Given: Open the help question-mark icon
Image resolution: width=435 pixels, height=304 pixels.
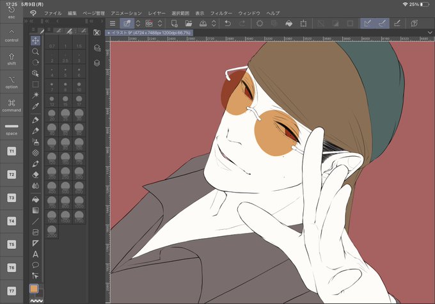Looking at the screenshot, I should click(x=415, y=23).
